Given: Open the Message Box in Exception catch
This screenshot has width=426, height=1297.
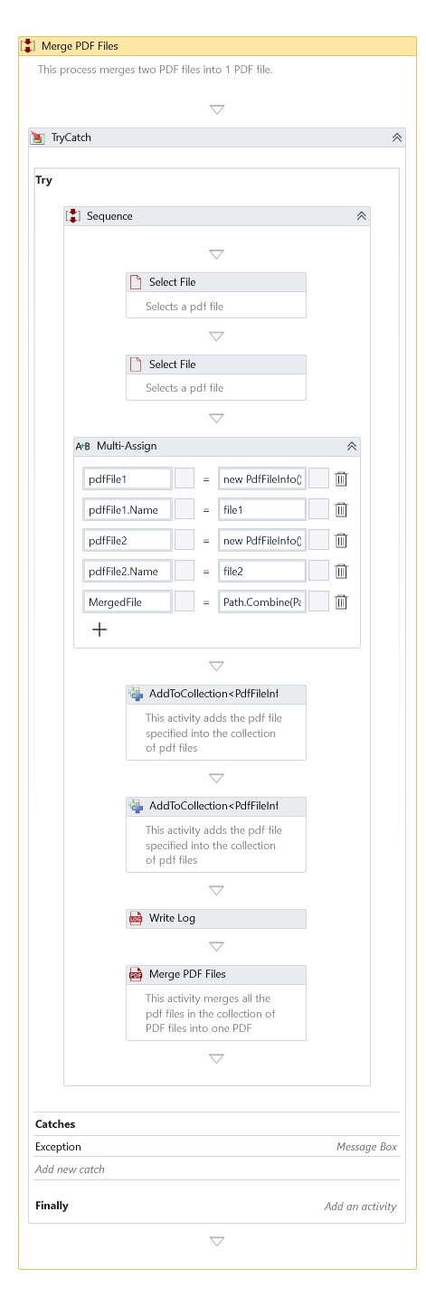Looking at the screenshot, I should pos(366,1147).
